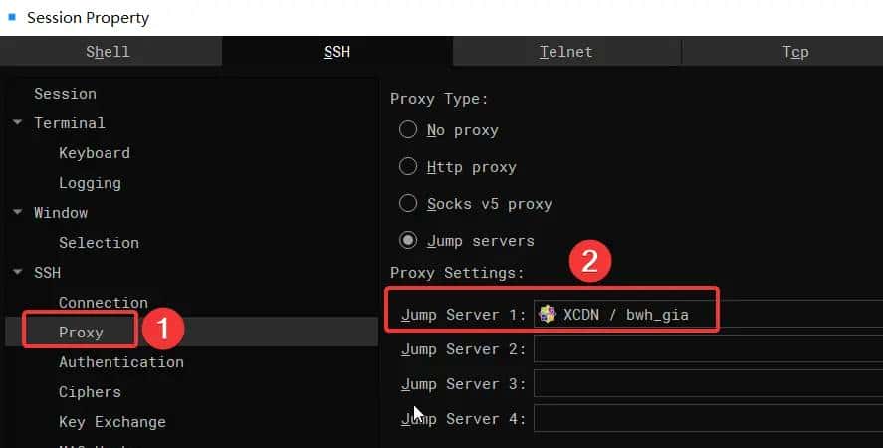
Task: Open the Logging settings item
Action: [90, 183]
